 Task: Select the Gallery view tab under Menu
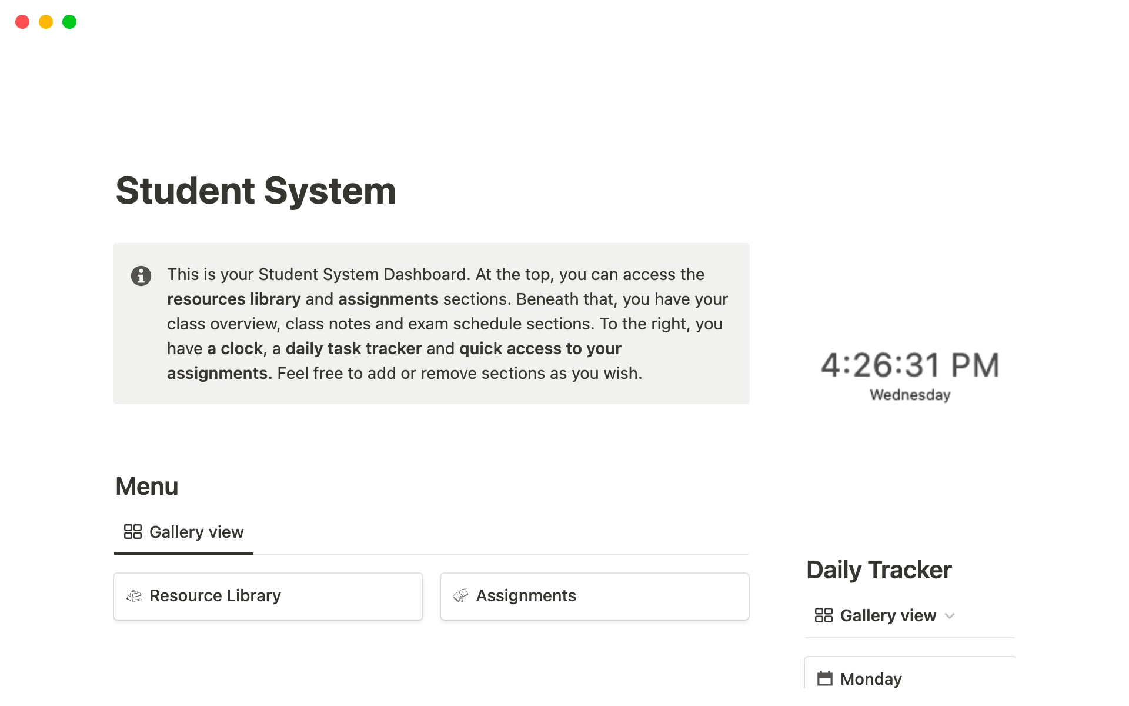pos(196,532)
